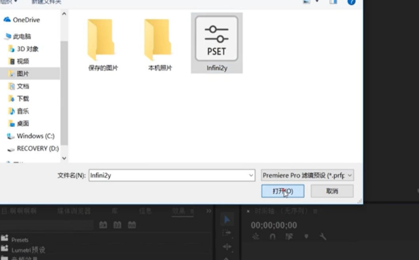The height and width of the screenshot is (260, 419).
Task: Toggle the accelerated effects filter icon
Action: tap(103, 225)
